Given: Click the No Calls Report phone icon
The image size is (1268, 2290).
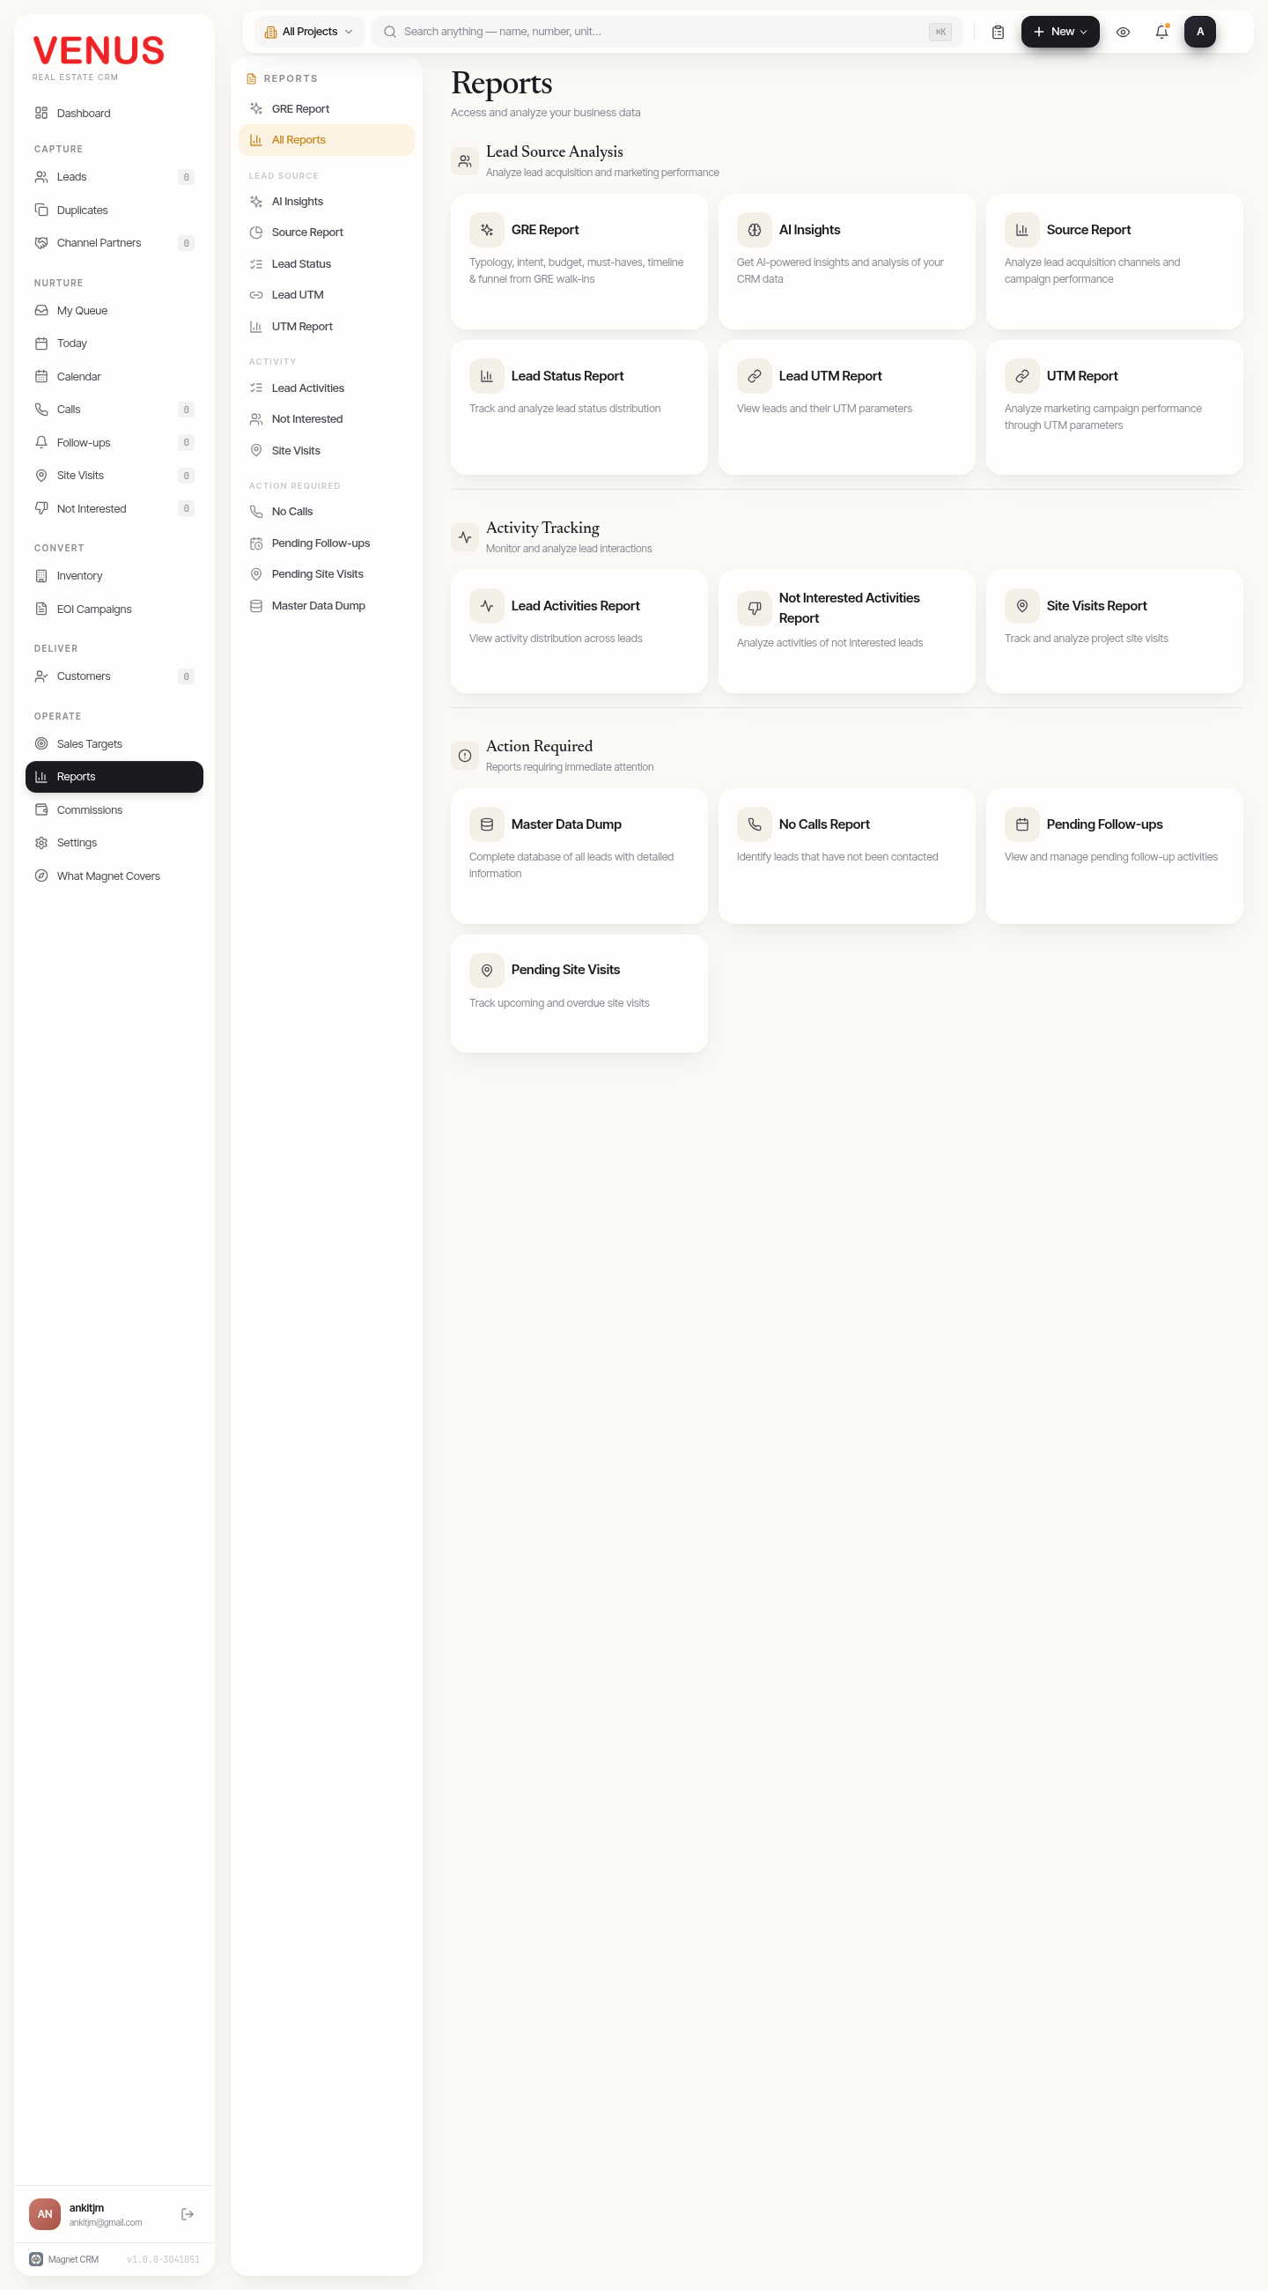Looking at the screenshot, I should tap(755, 824).
